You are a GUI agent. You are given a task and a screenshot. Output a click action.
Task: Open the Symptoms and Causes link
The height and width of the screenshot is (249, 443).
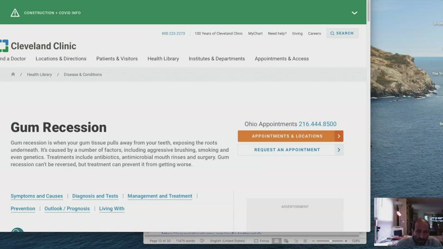pos(36,196)
